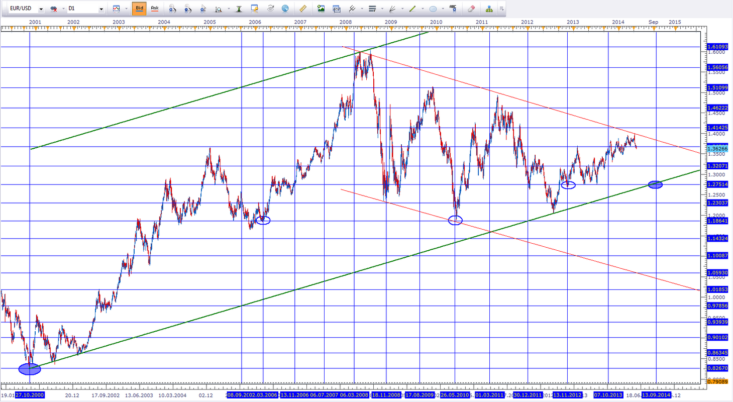Image resolution: width=733 pixels, height=402 pixels.
Task: Click the 2015 year label on top axis
Action: (675, 22)
